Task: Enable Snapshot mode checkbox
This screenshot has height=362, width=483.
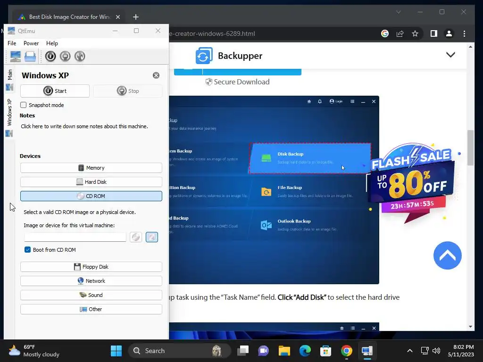Action: [24, 105]
